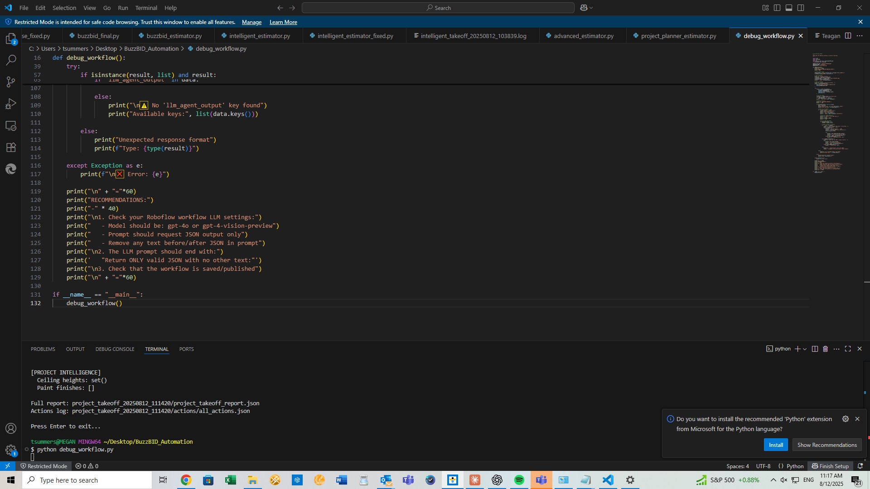Toggle notifications bell in status bar
The width and height of the screenshot is (870, 489).
point(860,466)
